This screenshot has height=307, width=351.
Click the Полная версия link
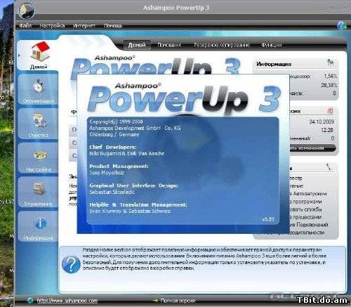coord(178,301)
